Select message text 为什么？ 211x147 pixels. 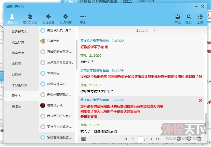(x=87, y=62)
